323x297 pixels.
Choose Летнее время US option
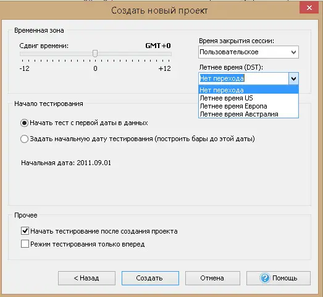[249, 98]
